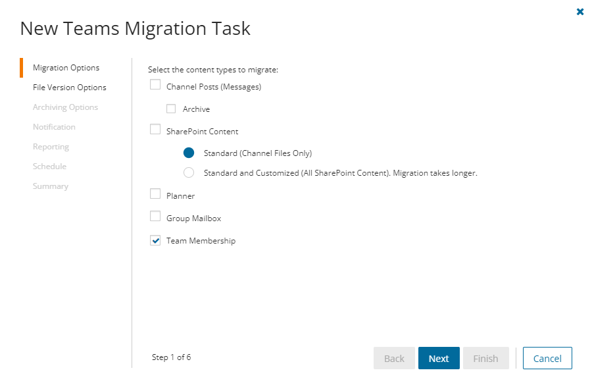Uncheck the Team Membership checkbox
Screen dimensions: 592x389
coord(155,240)
